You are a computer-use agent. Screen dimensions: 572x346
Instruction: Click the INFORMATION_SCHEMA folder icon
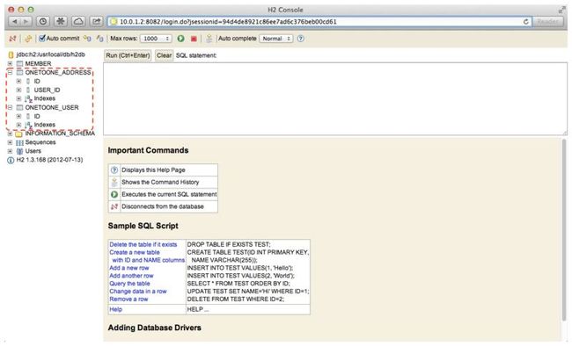(x=19, y=133)
